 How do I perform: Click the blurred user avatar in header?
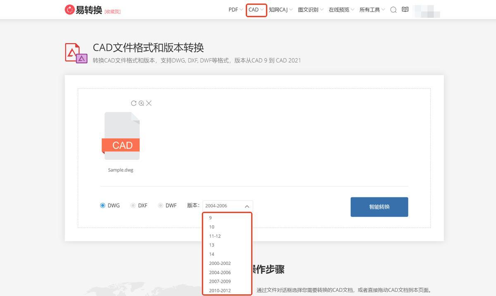[427, 10]
